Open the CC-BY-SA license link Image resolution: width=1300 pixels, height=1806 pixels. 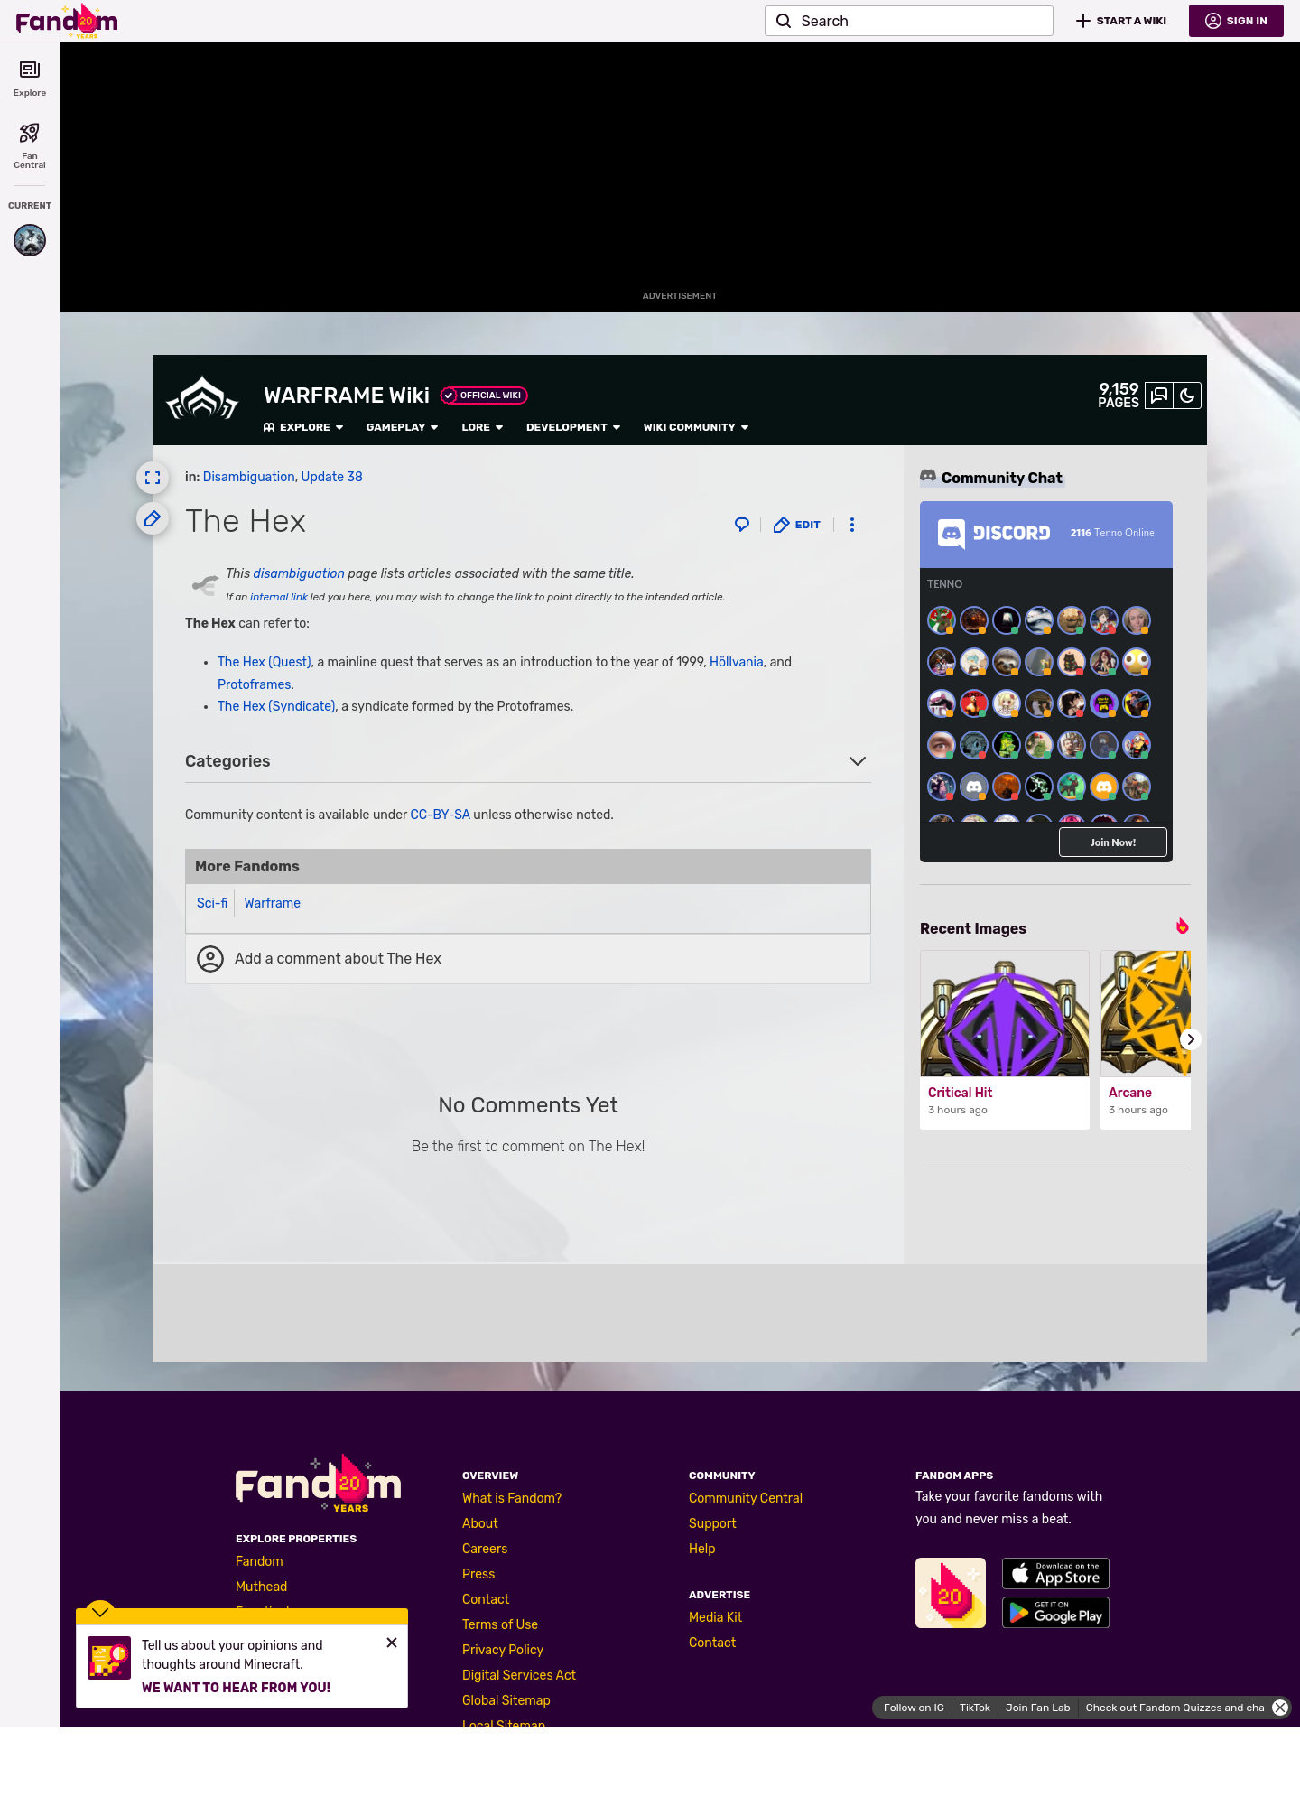(x=441, y=815)
